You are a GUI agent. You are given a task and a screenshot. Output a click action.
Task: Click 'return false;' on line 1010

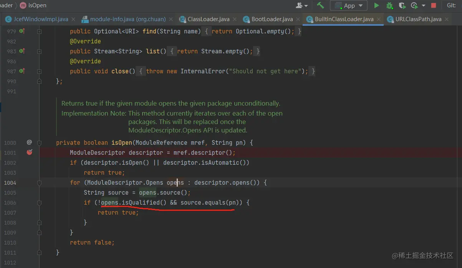[x=92, y=242]
